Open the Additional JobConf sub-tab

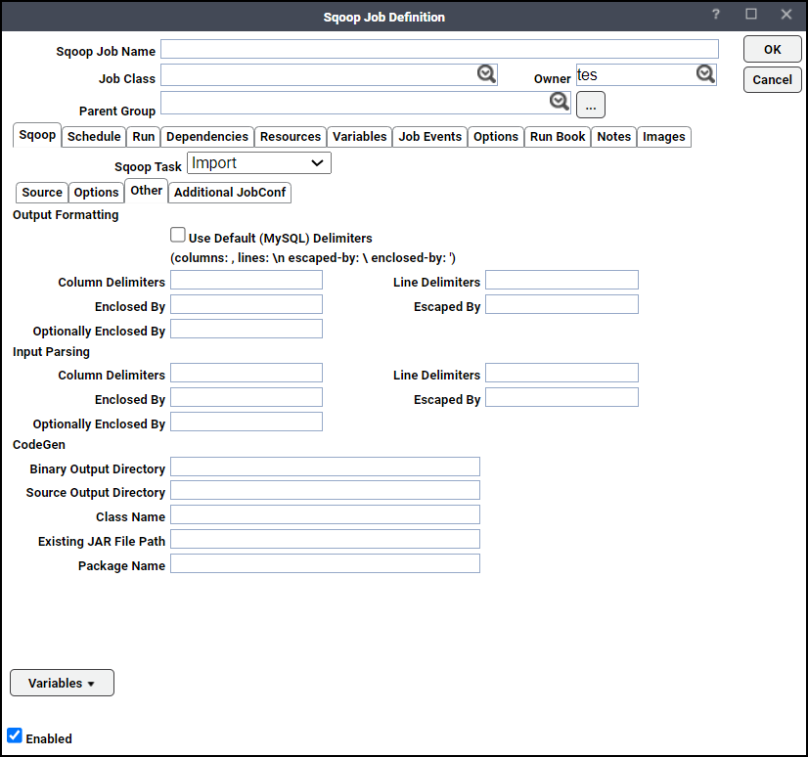[230, 193]
